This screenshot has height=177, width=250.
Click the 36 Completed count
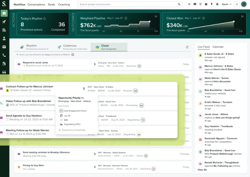[x=62, y=24]
